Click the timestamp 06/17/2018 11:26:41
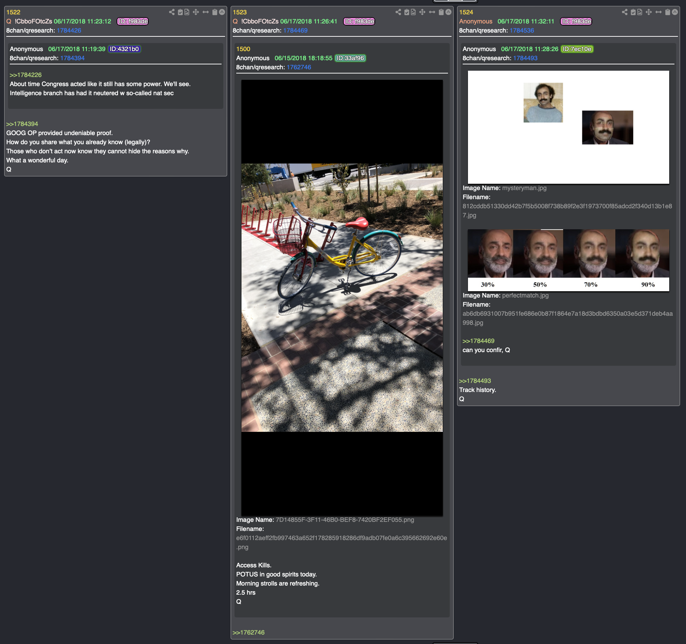 pos(309,21)
